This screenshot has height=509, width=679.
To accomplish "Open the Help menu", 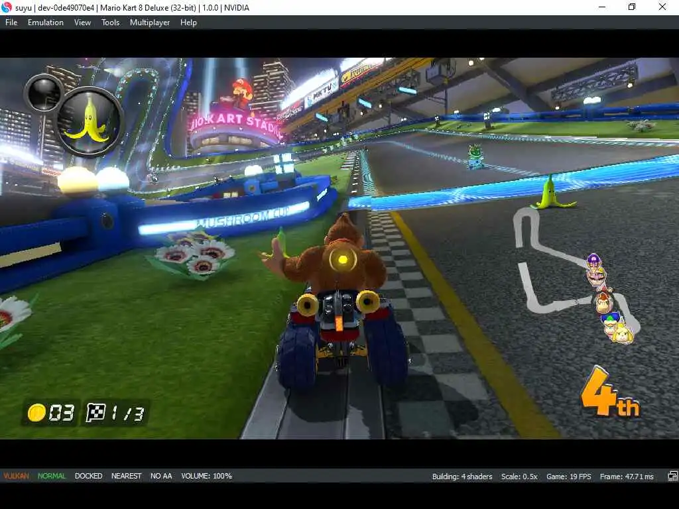I will pyautogui.click(x=188, y=23).
